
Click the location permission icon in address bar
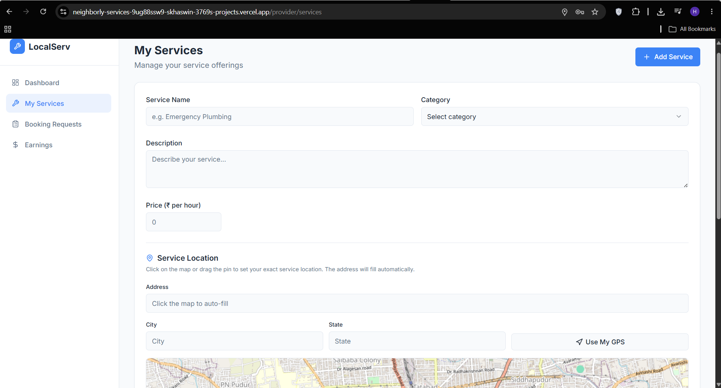pos(565,12)
